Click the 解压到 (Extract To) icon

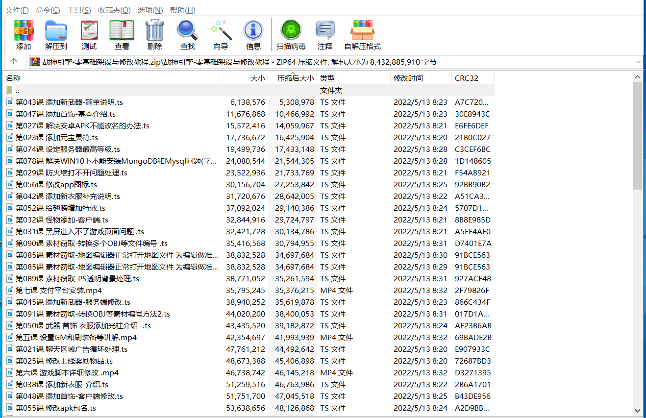[x=56, y=34]
